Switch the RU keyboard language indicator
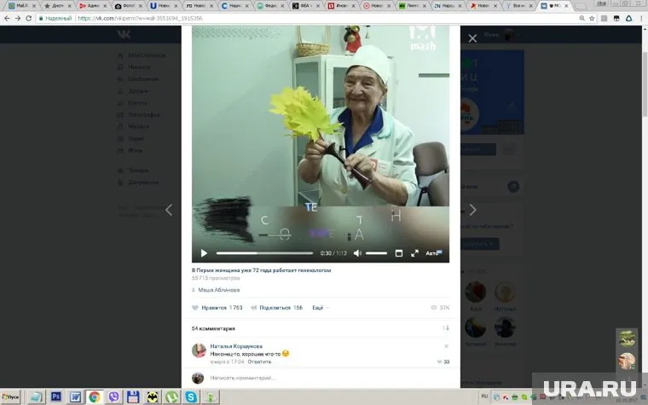 coord(484,396)
